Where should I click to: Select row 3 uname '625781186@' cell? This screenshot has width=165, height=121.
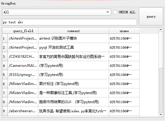pos(124,57)
